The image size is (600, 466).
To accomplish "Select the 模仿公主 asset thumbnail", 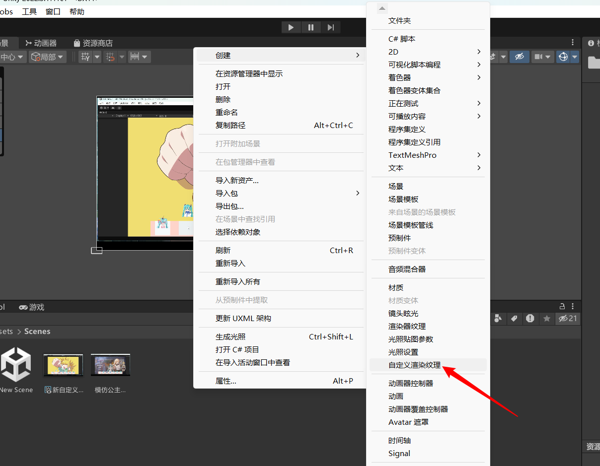I will coord(110,365).
